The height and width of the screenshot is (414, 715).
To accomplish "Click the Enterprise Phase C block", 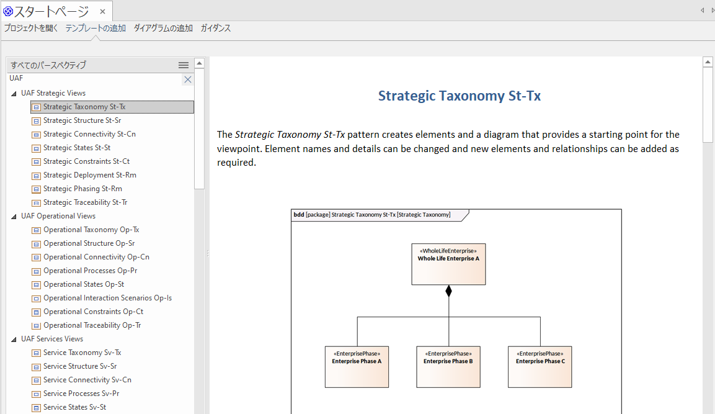I will [x=540, y=367].
